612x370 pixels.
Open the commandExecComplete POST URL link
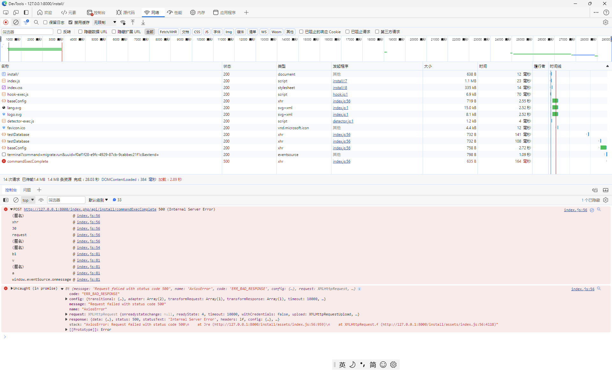pyautogui.click(x=90, y=210)
